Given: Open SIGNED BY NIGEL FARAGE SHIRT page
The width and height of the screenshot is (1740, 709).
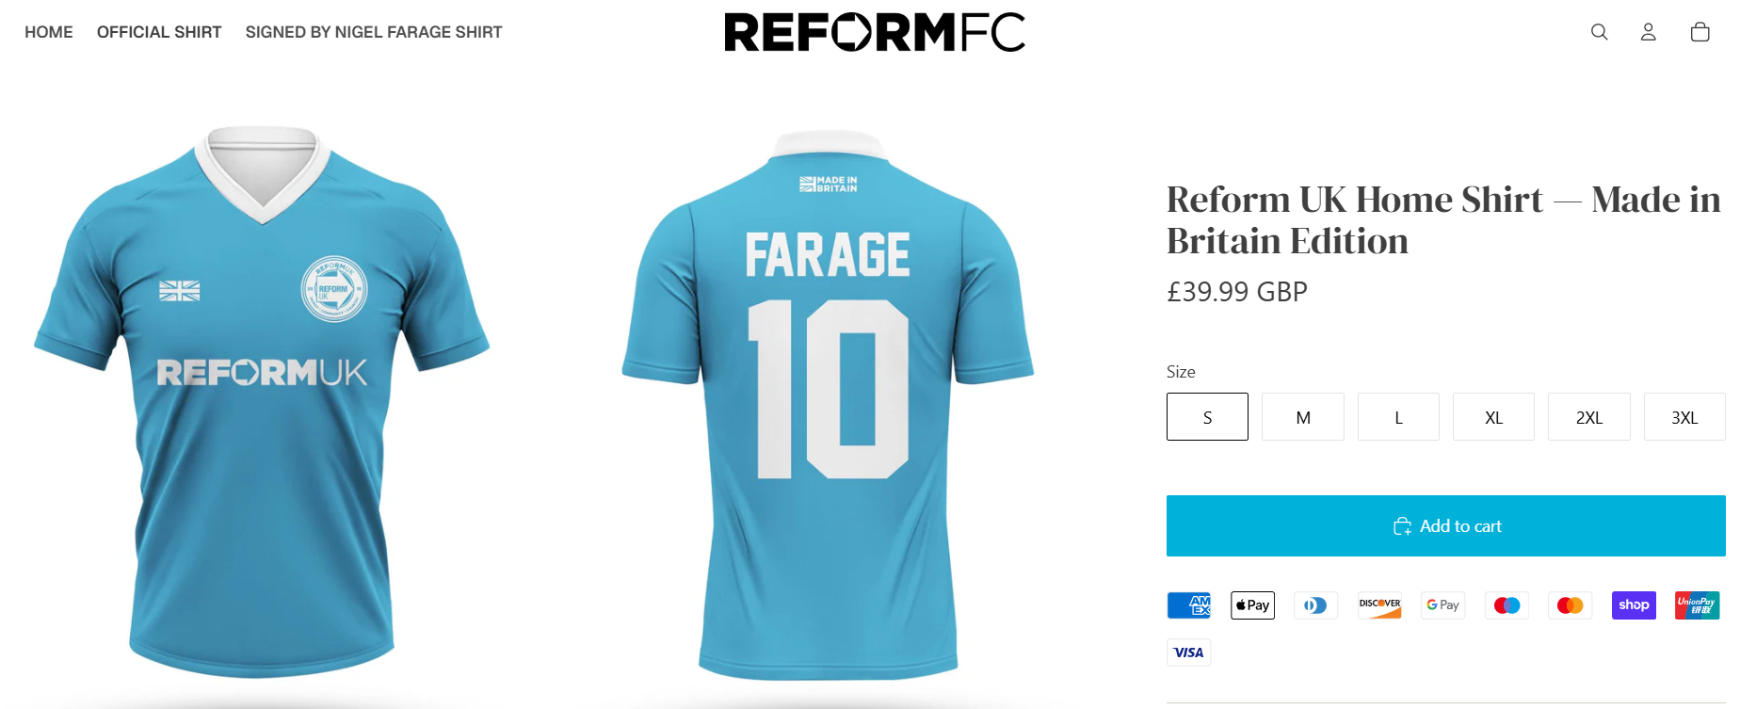Looking at the screenshot, I should (374, 32).
